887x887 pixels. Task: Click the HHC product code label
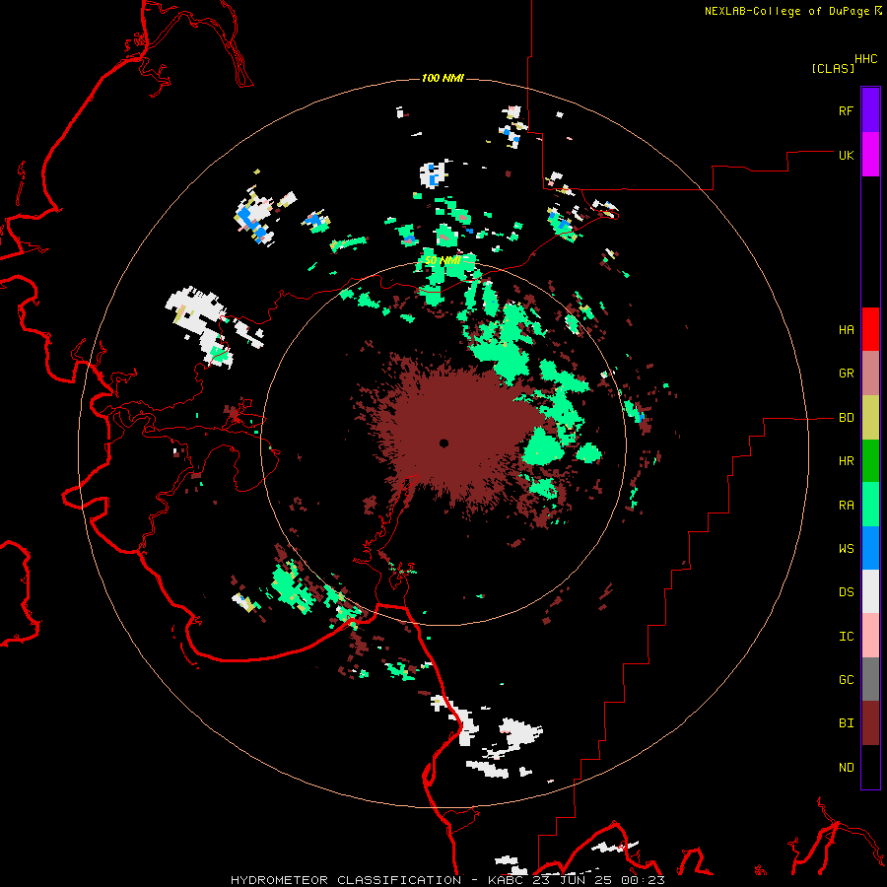coord(866,59)
